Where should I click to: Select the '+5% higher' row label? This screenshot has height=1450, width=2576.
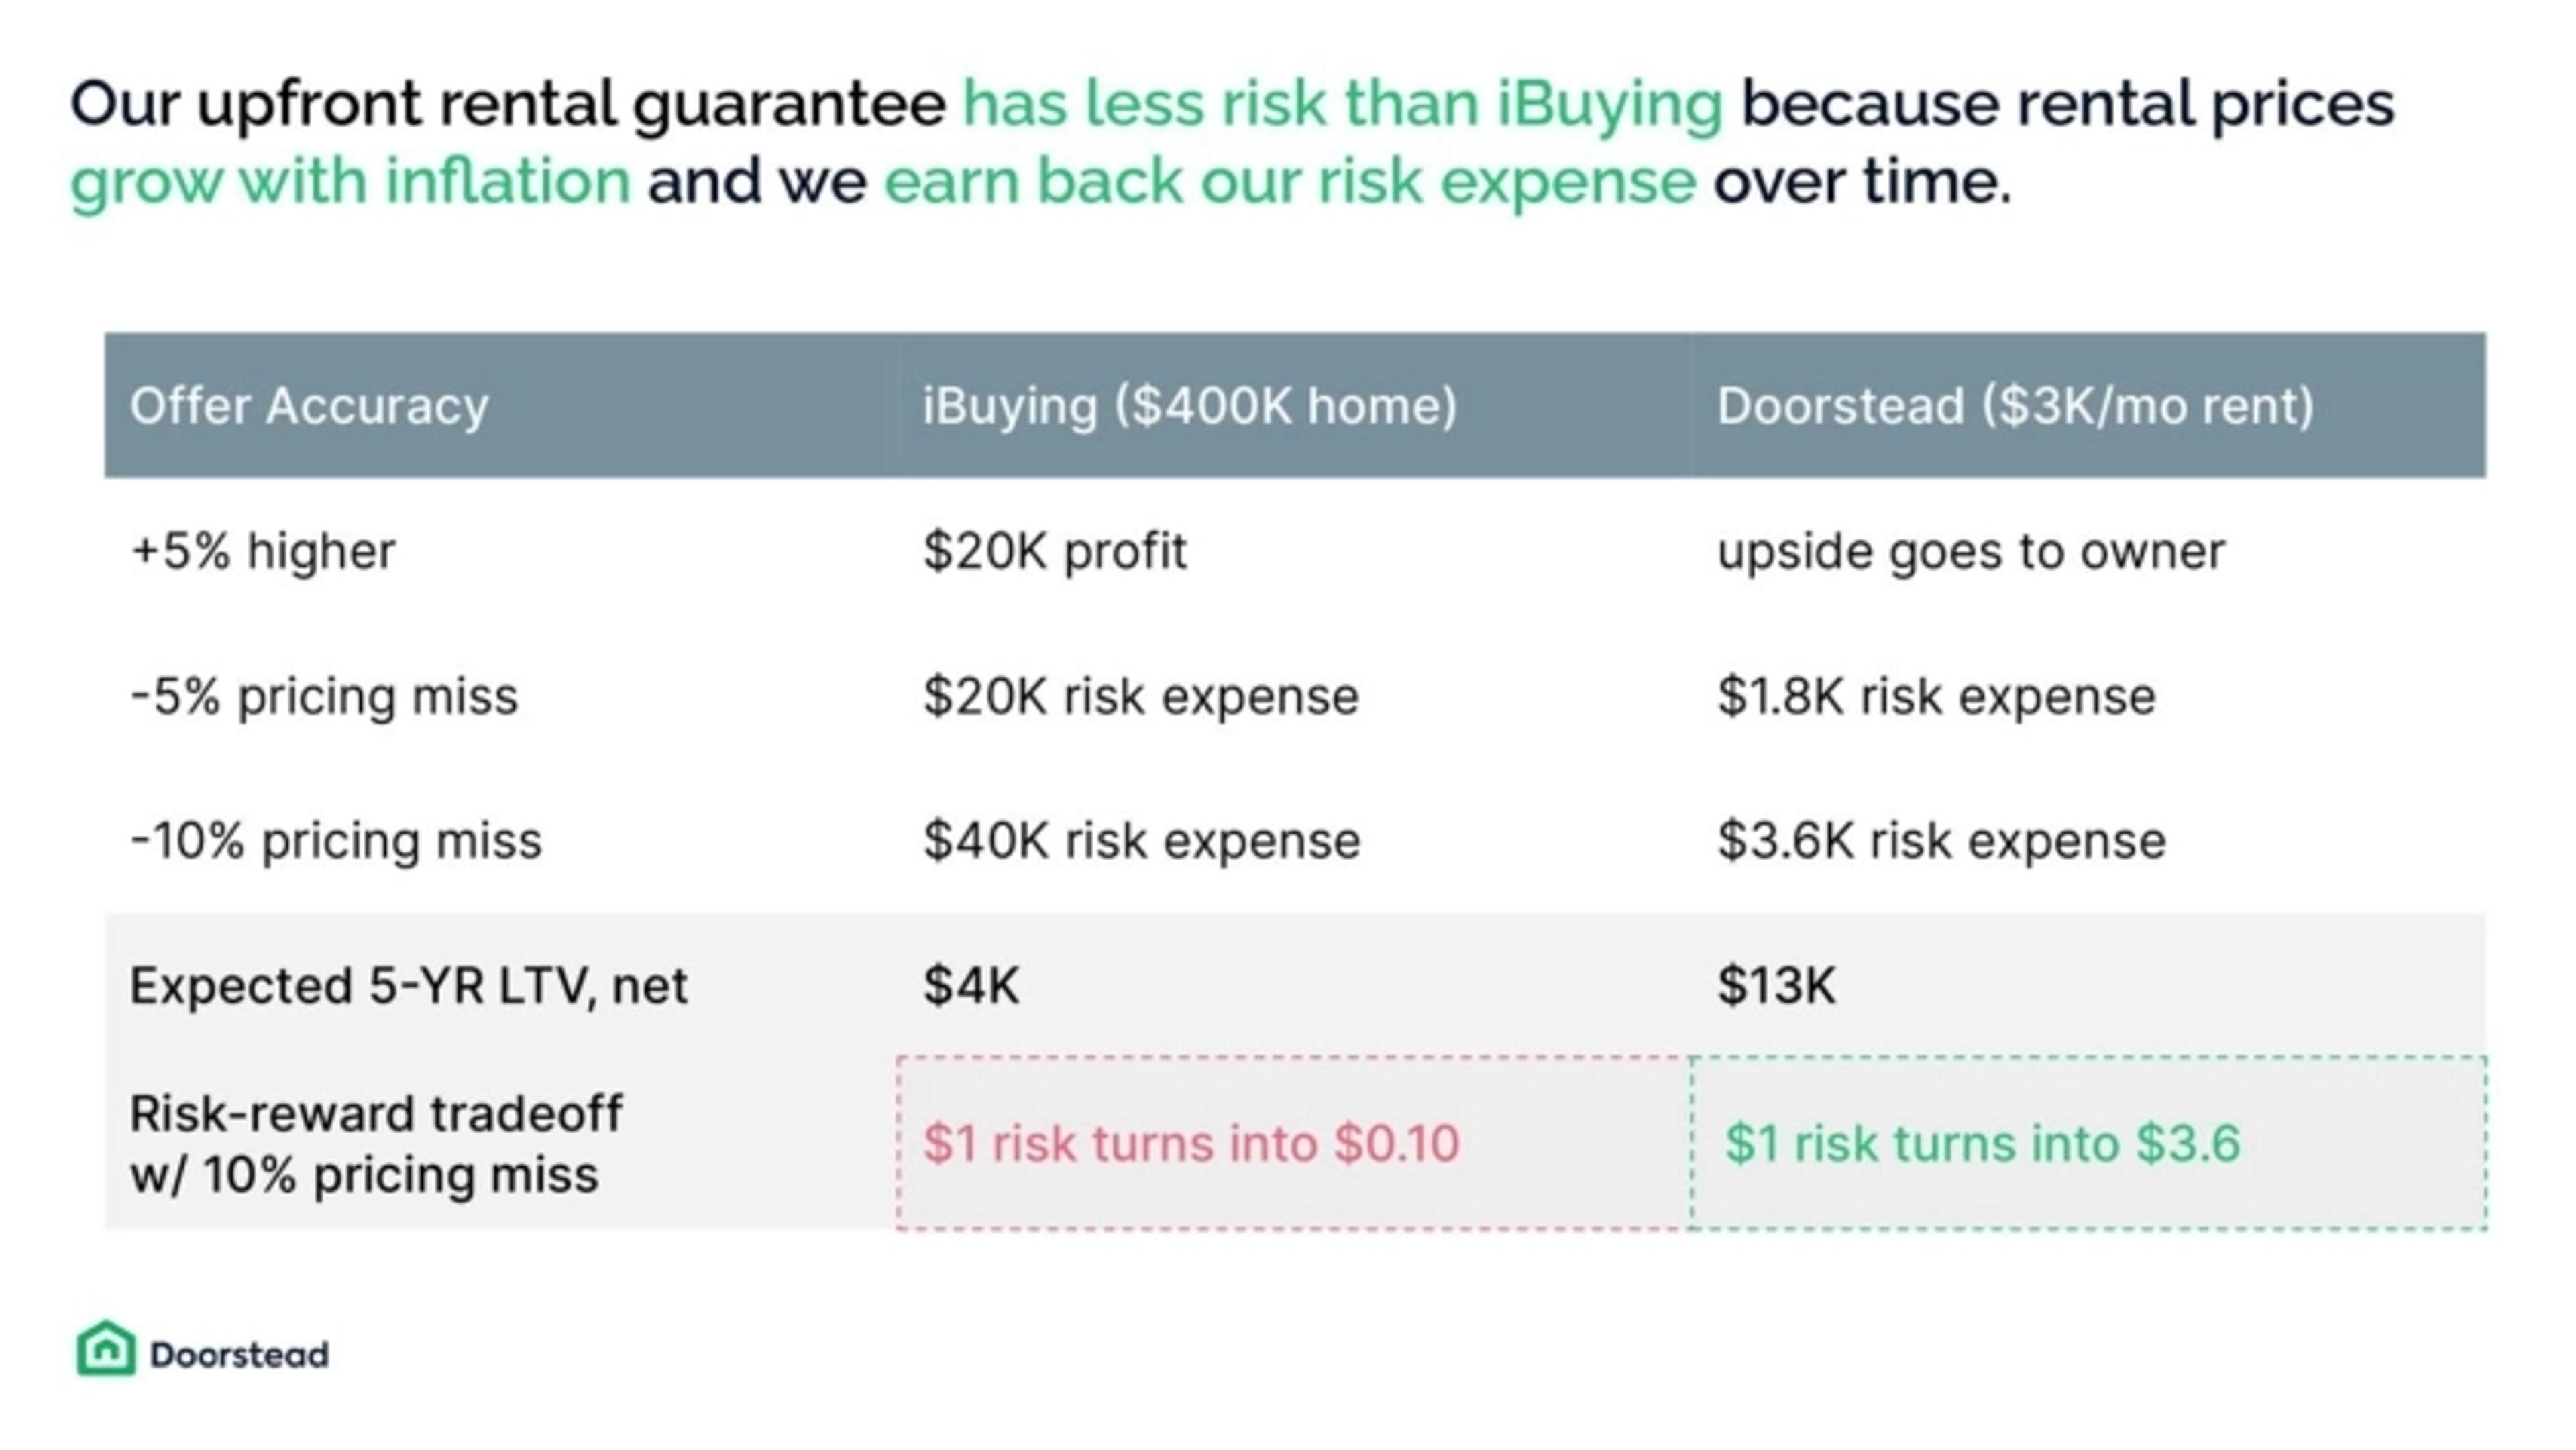tap(263, 551)
